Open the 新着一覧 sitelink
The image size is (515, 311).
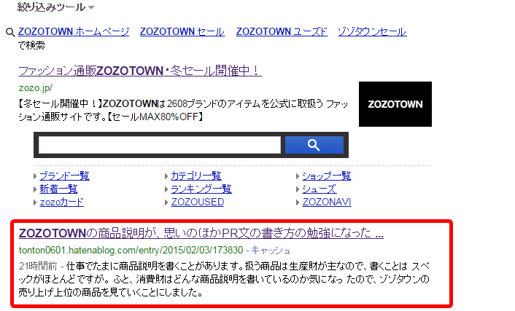(x=58, y=189)
